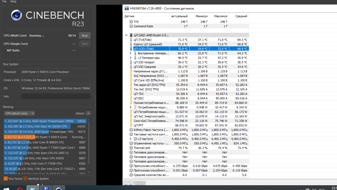Image resolution: width=337 pixels, height=190 pixels.
Task: Expand L3 Температуры sensor row
Action: click(x=131, y=58)
